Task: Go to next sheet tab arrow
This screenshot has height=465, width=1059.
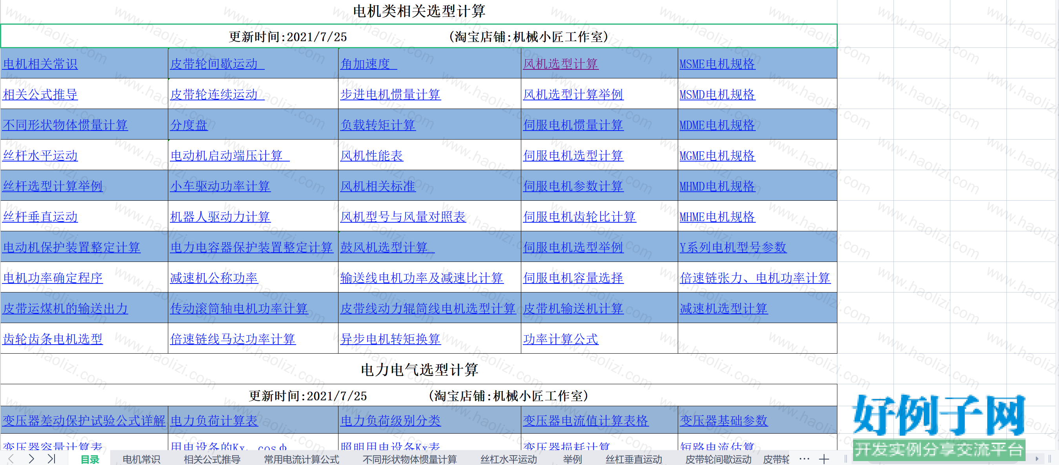Action: [x=31, y=458]
